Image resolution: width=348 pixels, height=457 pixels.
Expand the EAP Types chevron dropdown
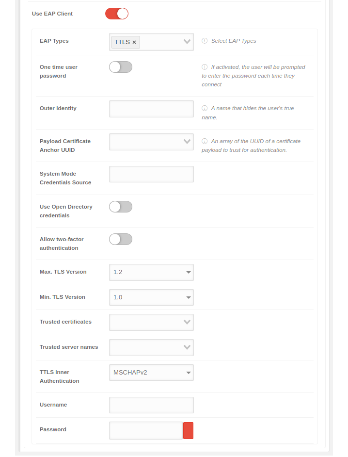click(187, 42)
